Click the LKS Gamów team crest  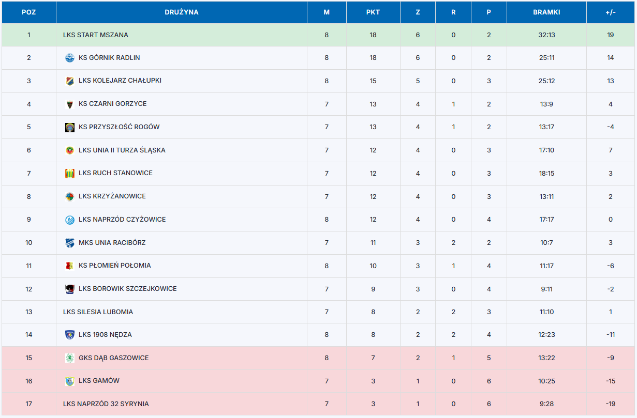[69, 381]
